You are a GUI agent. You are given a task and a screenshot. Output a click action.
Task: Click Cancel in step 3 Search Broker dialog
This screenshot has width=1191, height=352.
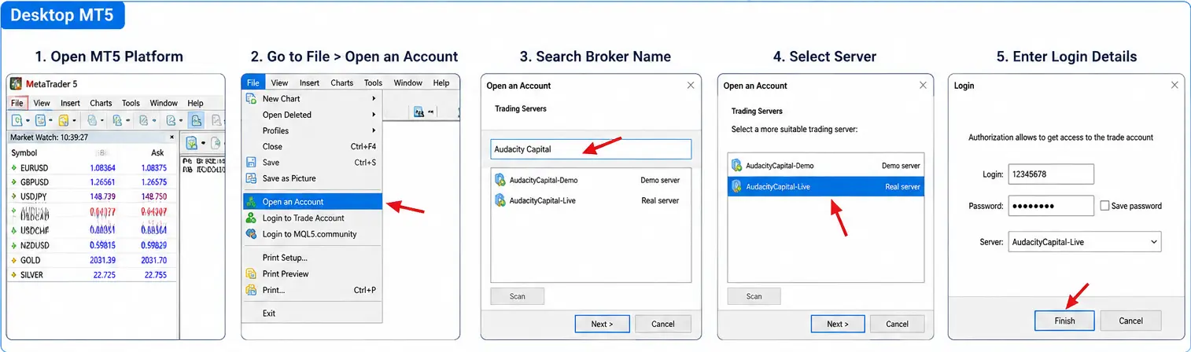click(x=663, y=324)
